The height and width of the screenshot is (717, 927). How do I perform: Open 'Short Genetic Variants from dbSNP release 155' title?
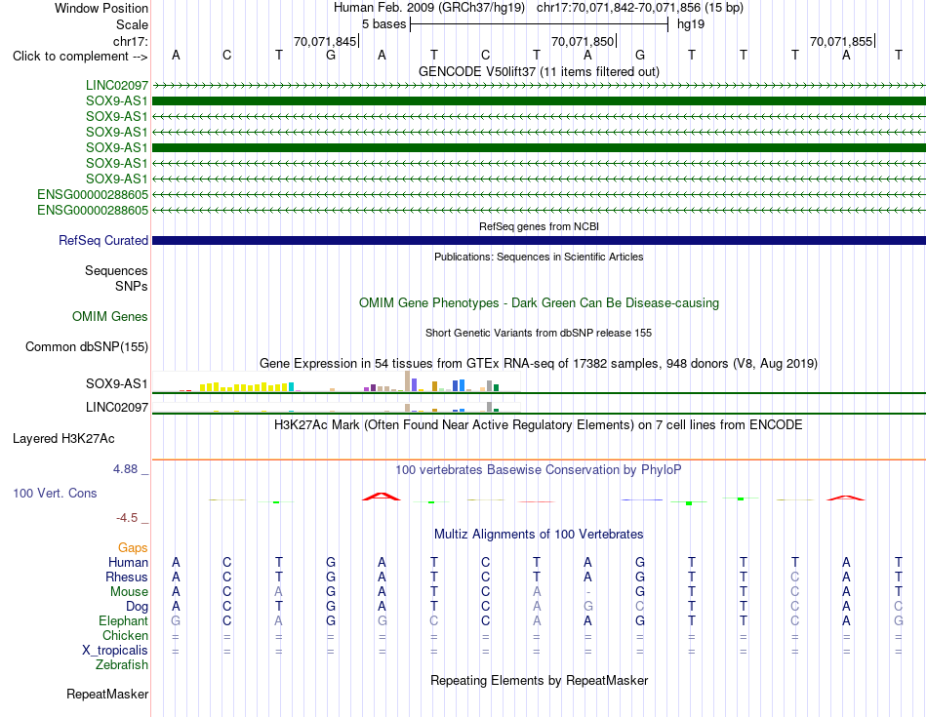(x=539, y=333)
